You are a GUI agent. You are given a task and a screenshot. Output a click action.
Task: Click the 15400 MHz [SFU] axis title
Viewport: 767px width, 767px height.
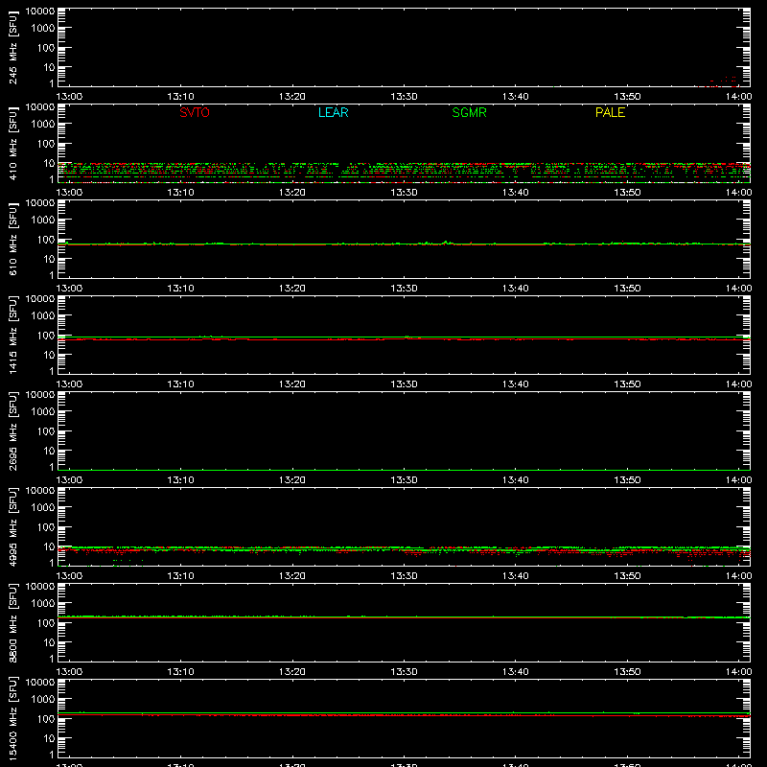[x=13, y=718]
